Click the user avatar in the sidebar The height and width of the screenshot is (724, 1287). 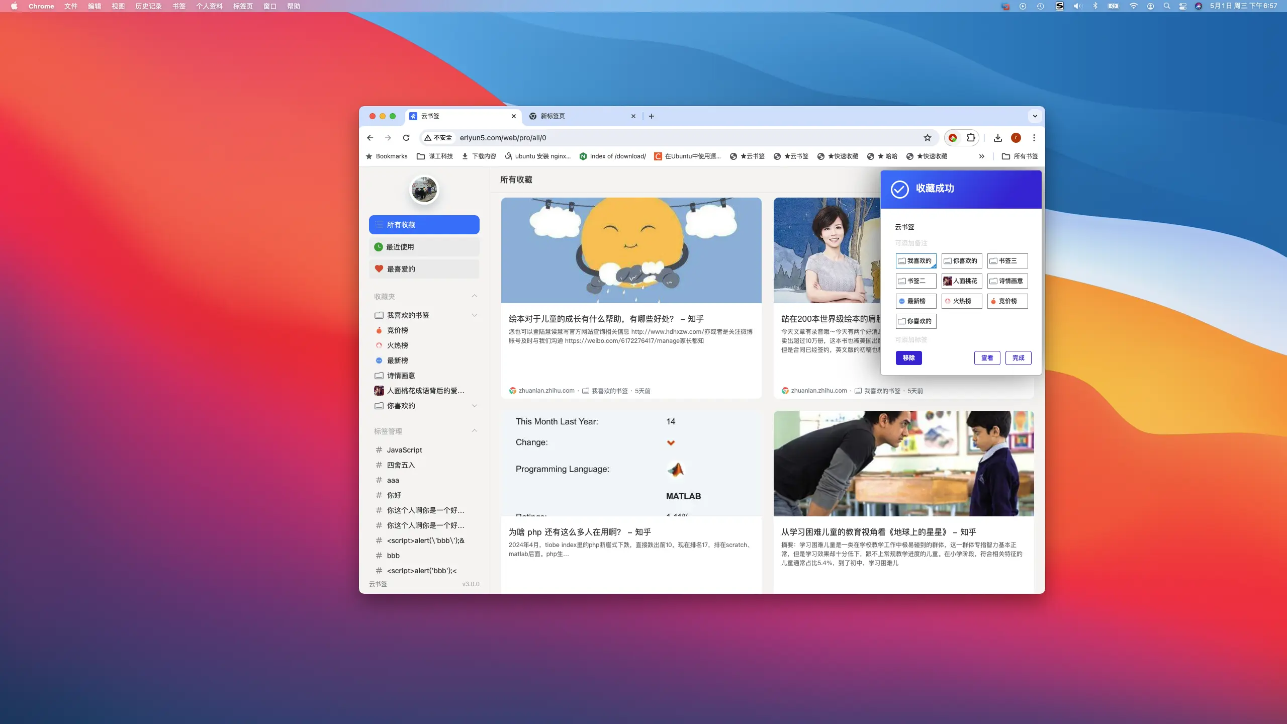tap(424, 190)
